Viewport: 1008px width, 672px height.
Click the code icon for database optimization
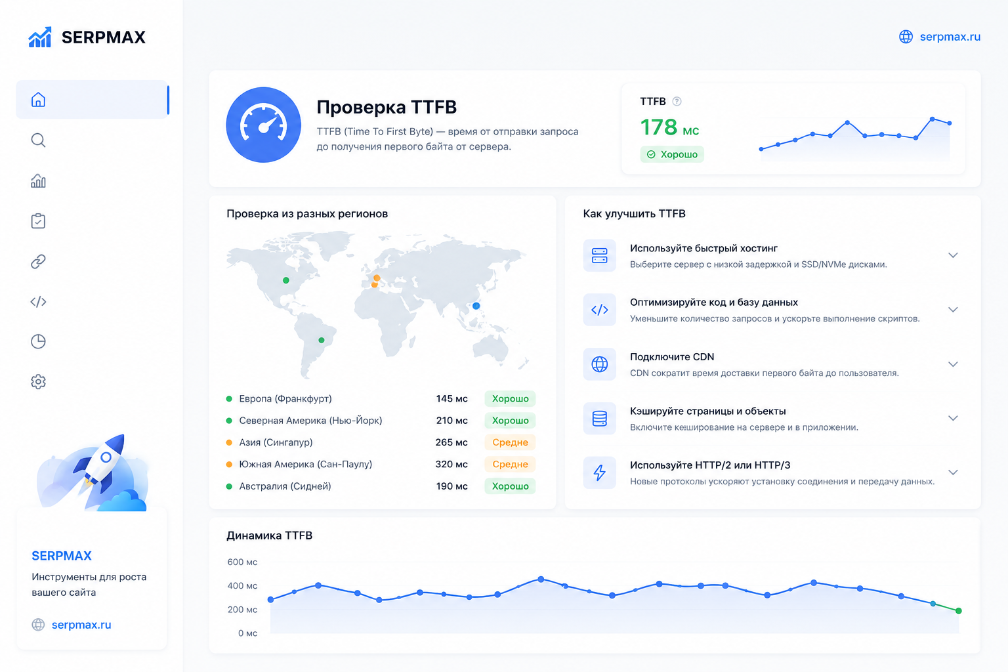click(600, 310)
